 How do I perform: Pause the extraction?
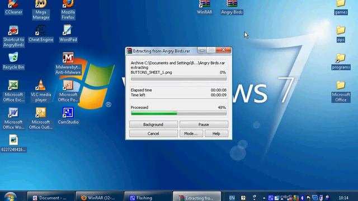pos(204,125)
